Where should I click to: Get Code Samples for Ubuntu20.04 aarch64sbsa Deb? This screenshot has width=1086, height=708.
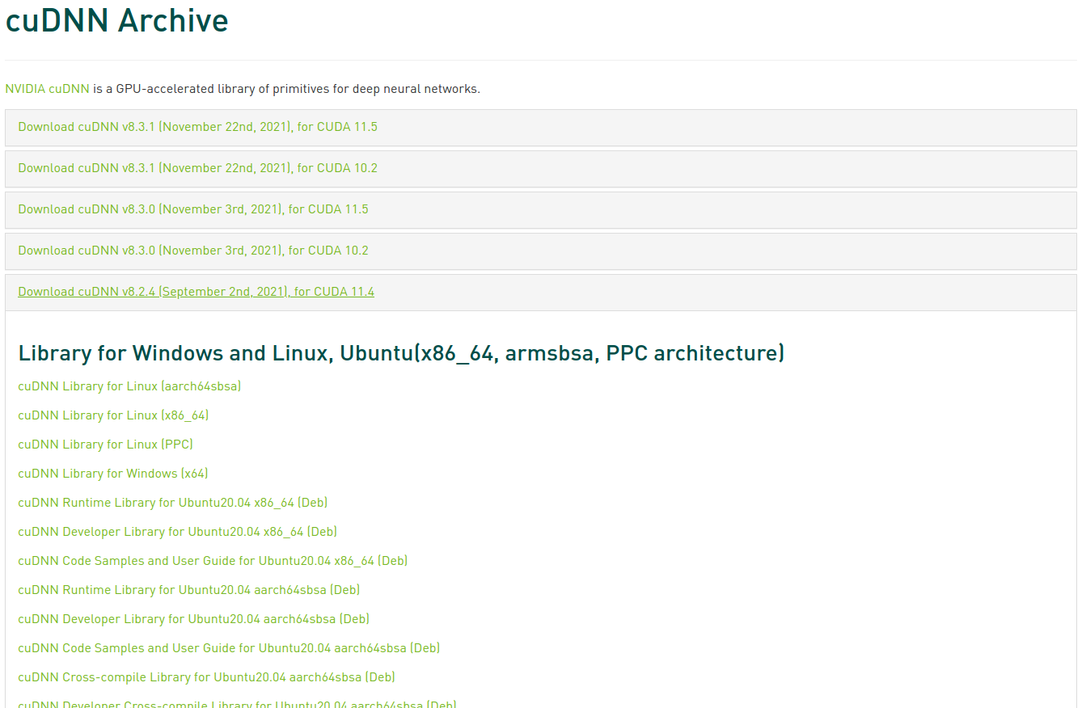pos(229,648)
